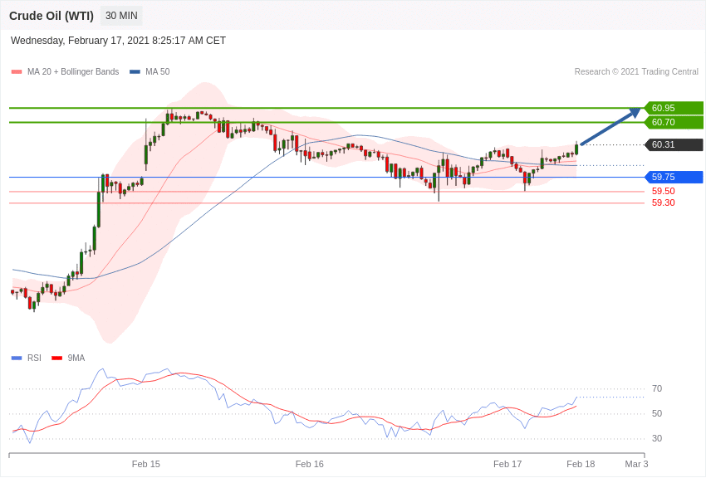This screenshot has width=706, height=478.
Task: Select the green 60.70 resistance price tag
Action: point(674,122)
